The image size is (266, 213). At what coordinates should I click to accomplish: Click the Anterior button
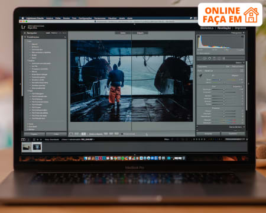(208, 134)
